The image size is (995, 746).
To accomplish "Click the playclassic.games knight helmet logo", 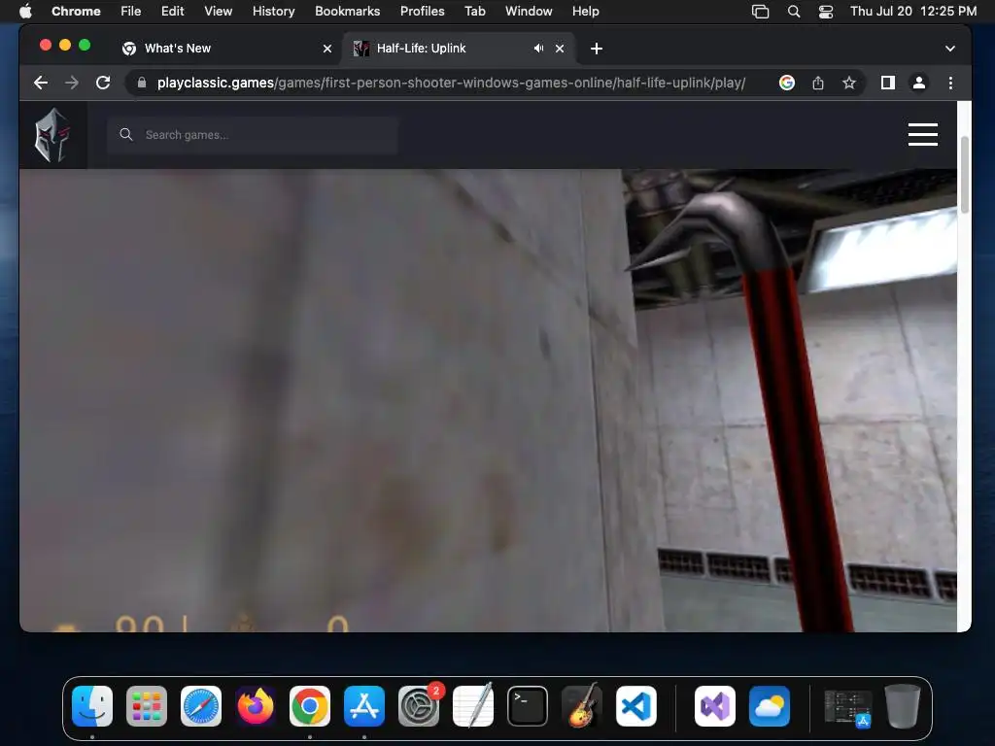I will (x=52, y=134).
